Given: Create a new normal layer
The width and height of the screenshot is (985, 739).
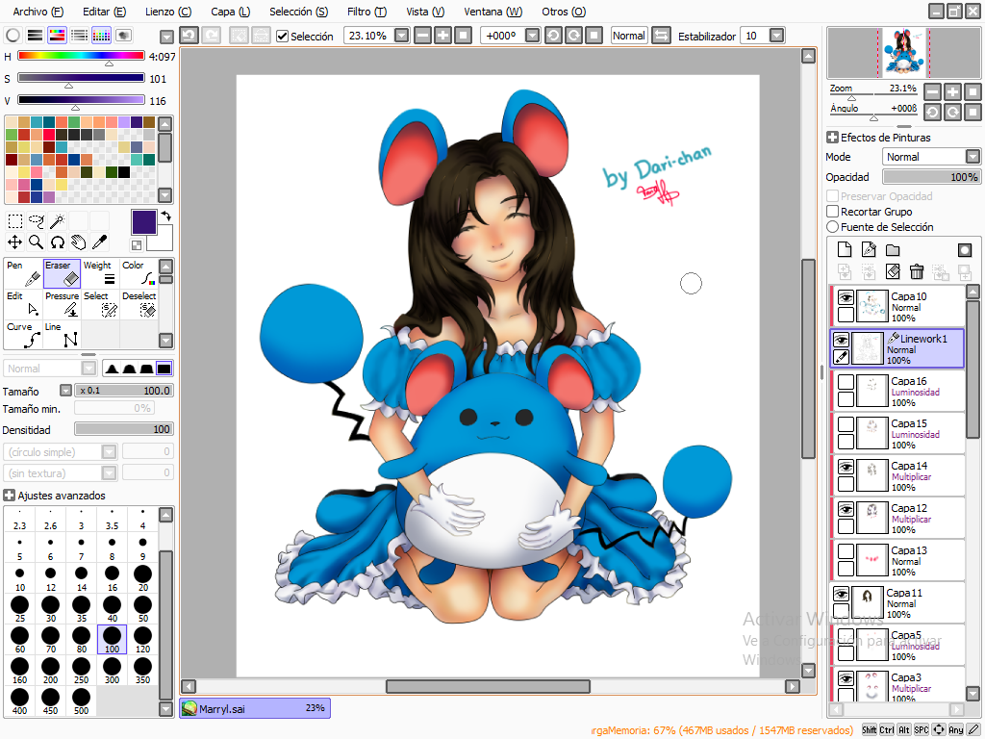Looking at the screenshot, I should point(845,250).
